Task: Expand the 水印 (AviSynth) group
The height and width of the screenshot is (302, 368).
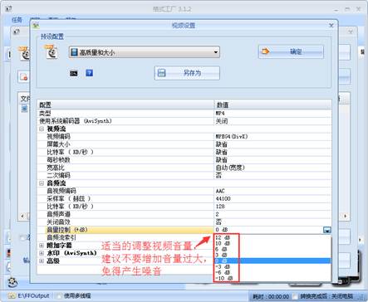Action: point(42,253)
